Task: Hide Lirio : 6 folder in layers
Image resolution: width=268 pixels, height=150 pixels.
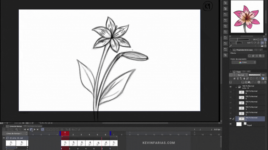Action: point(230,87)
